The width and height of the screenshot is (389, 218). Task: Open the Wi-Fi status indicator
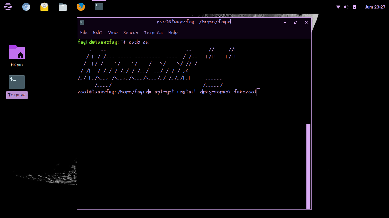pyautogui.click(x=338, y=7)
